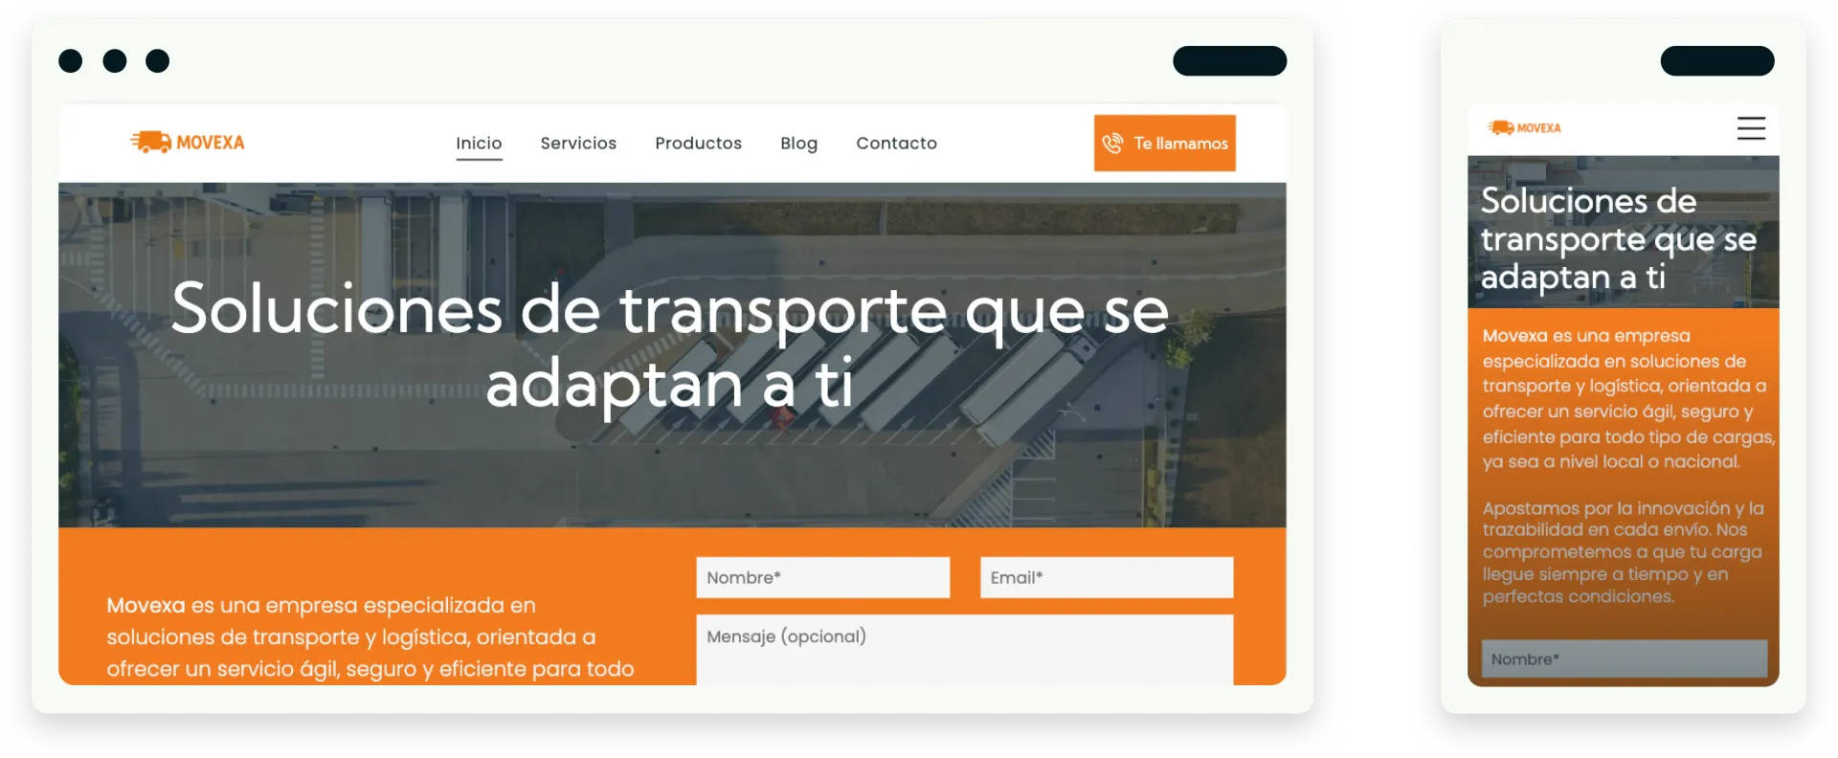Click the mobile headline 'Soluciones de transporte'
1838x758 pixels.
(x=1618, y=238)
